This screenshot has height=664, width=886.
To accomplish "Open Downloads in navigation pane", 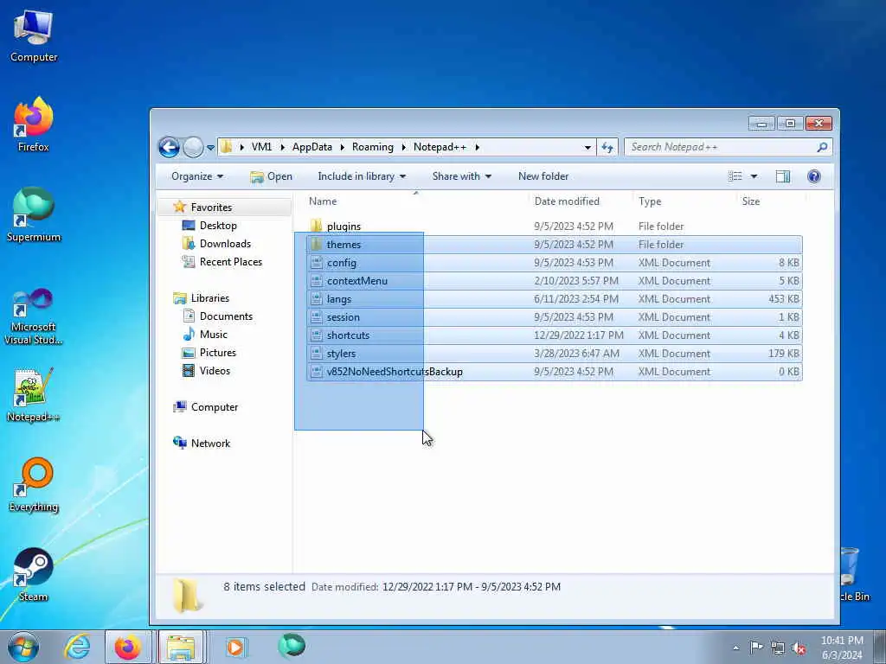I will [225, 243].
